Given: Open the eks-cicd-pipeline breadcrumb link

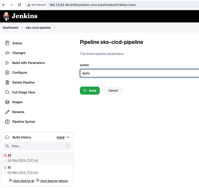Looking at the screenshot, I should pos(38,28).
